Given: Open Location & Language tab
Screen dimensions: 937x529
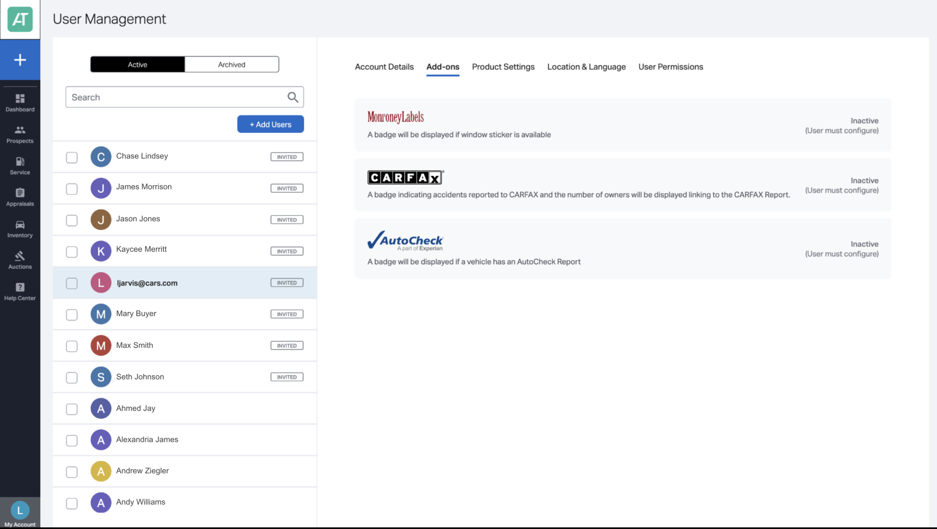Looking at the screenshot, I should coord(586,67).
